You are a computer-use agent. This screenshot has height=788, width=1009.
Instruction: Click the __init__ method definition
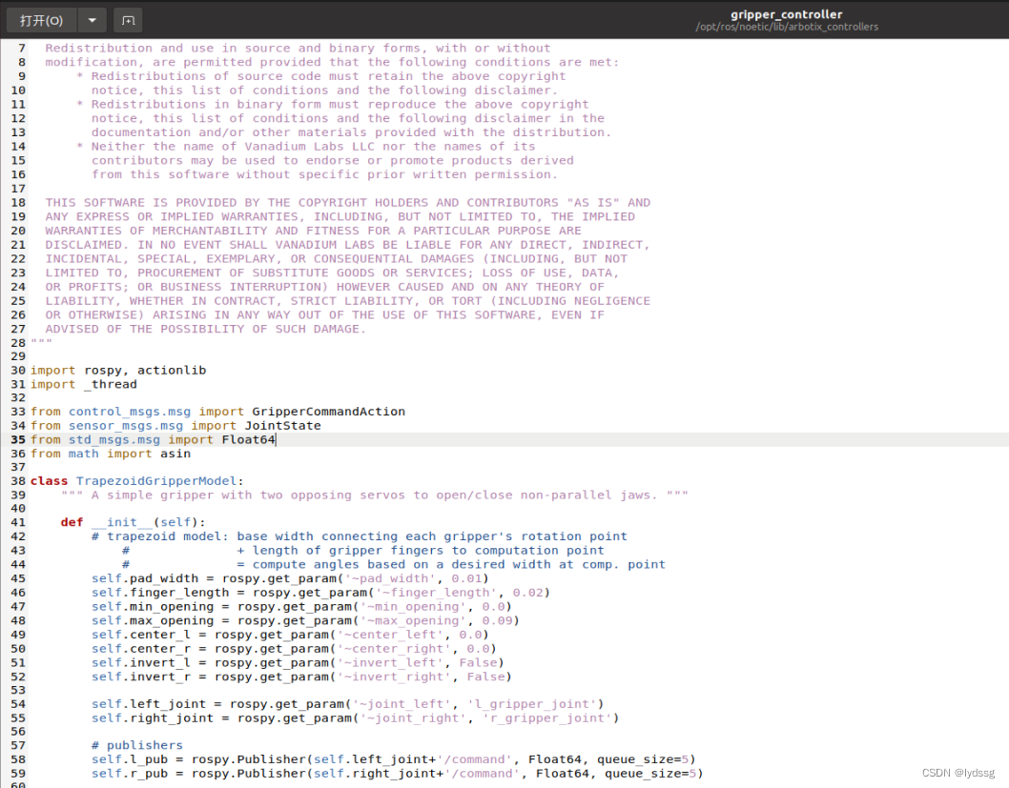[120, 522]
